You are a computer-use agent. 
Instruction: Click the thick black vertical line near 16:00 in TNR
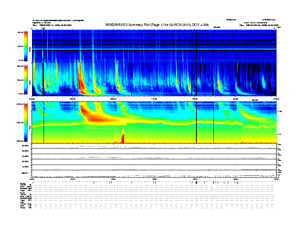(x=196, y=123)
